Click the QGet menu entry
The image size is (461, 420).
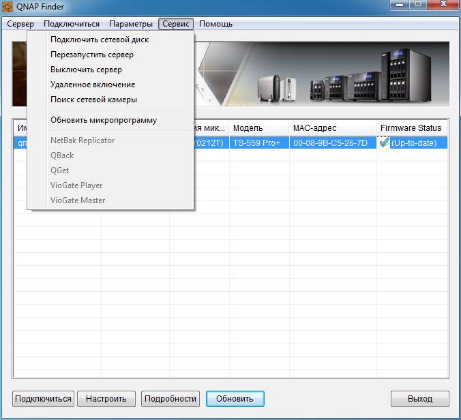pos(110,170)
